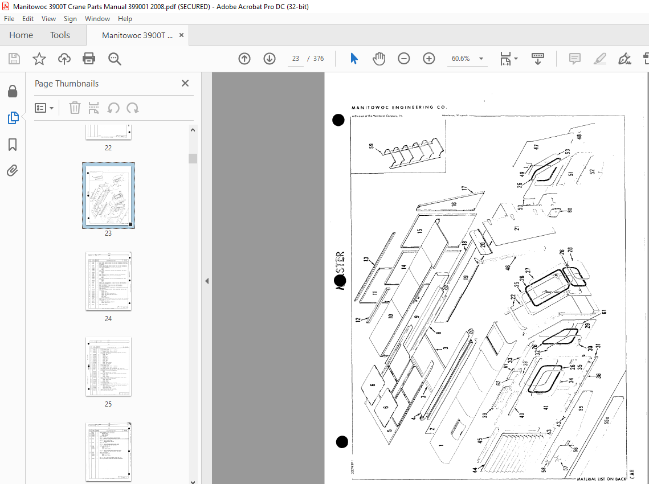Rotate page counterclockwise
Image resolution: width=649 pixels, height=484 pixels.
coord(113,108)
